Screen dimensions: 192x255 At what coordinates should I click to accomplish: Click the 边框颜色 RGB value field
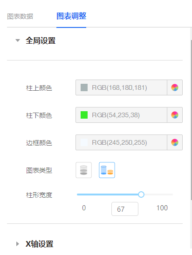[121, 142]
